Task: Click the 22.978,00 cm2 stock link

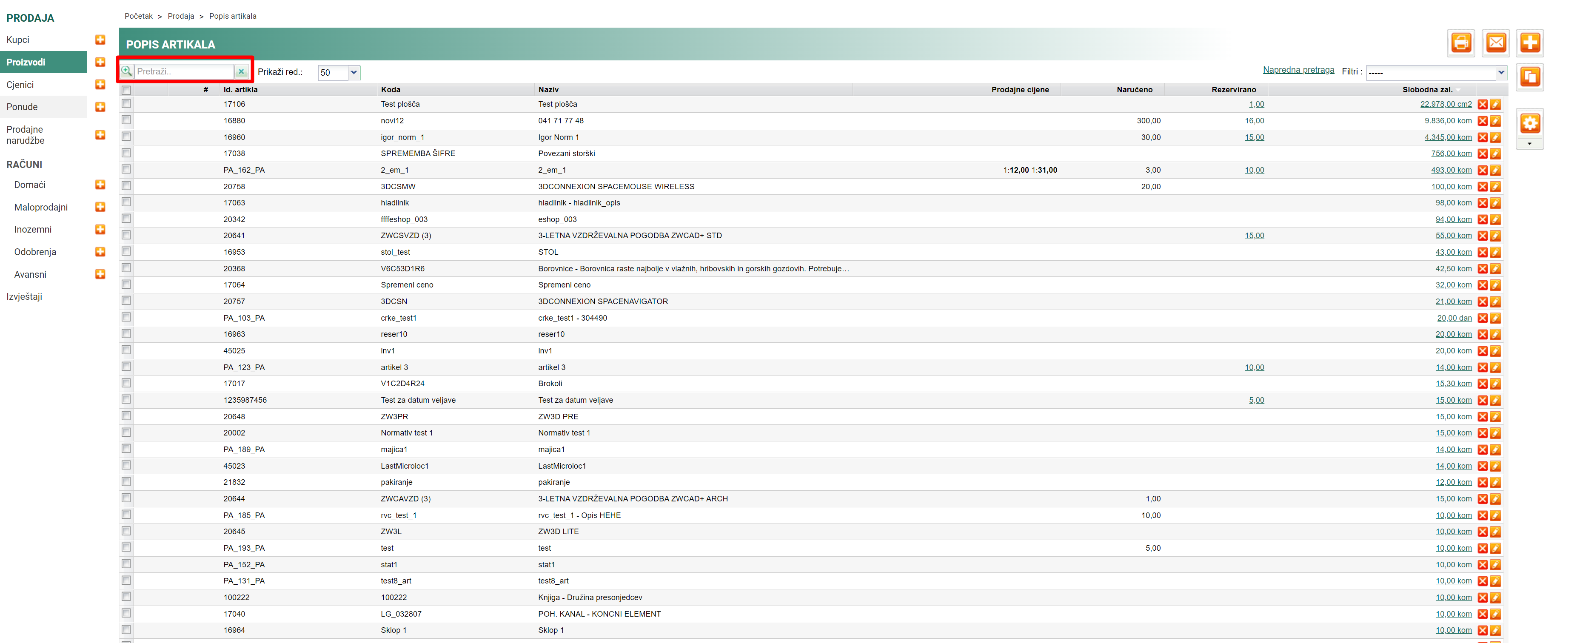Action: point(1446,105)
